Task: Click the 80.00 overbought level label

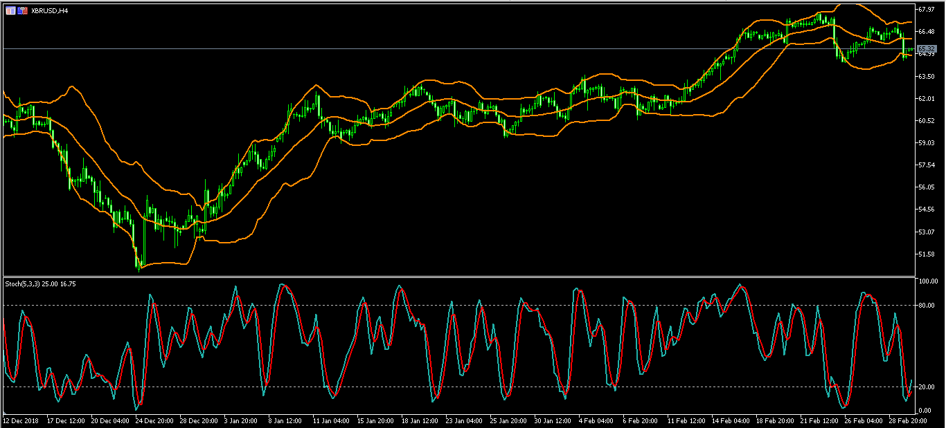Action: pyautogui.click(x=926, y=305)
